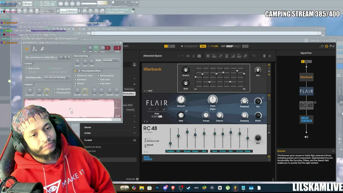
Task: Open the Guitar Rig tuner tool
Action: (221, 56)
